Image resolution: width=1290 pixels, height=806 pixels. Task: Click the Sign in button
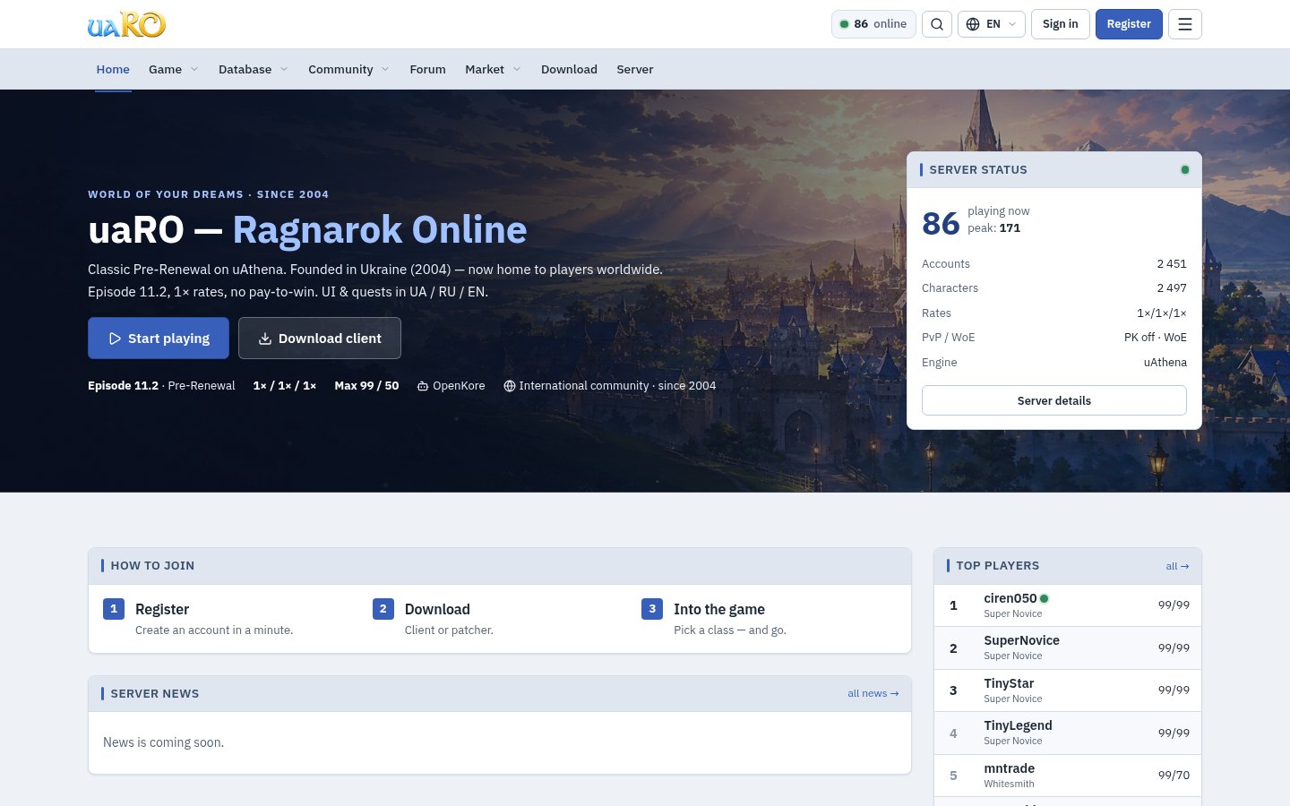[x=1061, y=24]
